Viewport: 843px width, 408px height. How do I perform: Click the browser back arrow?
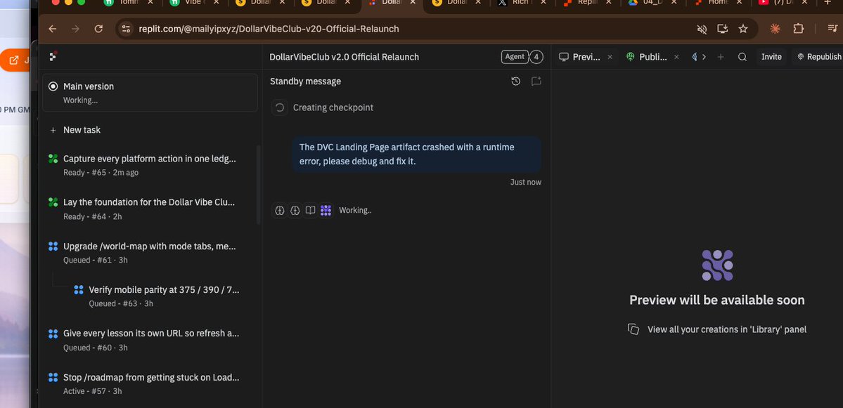point(53,29)
